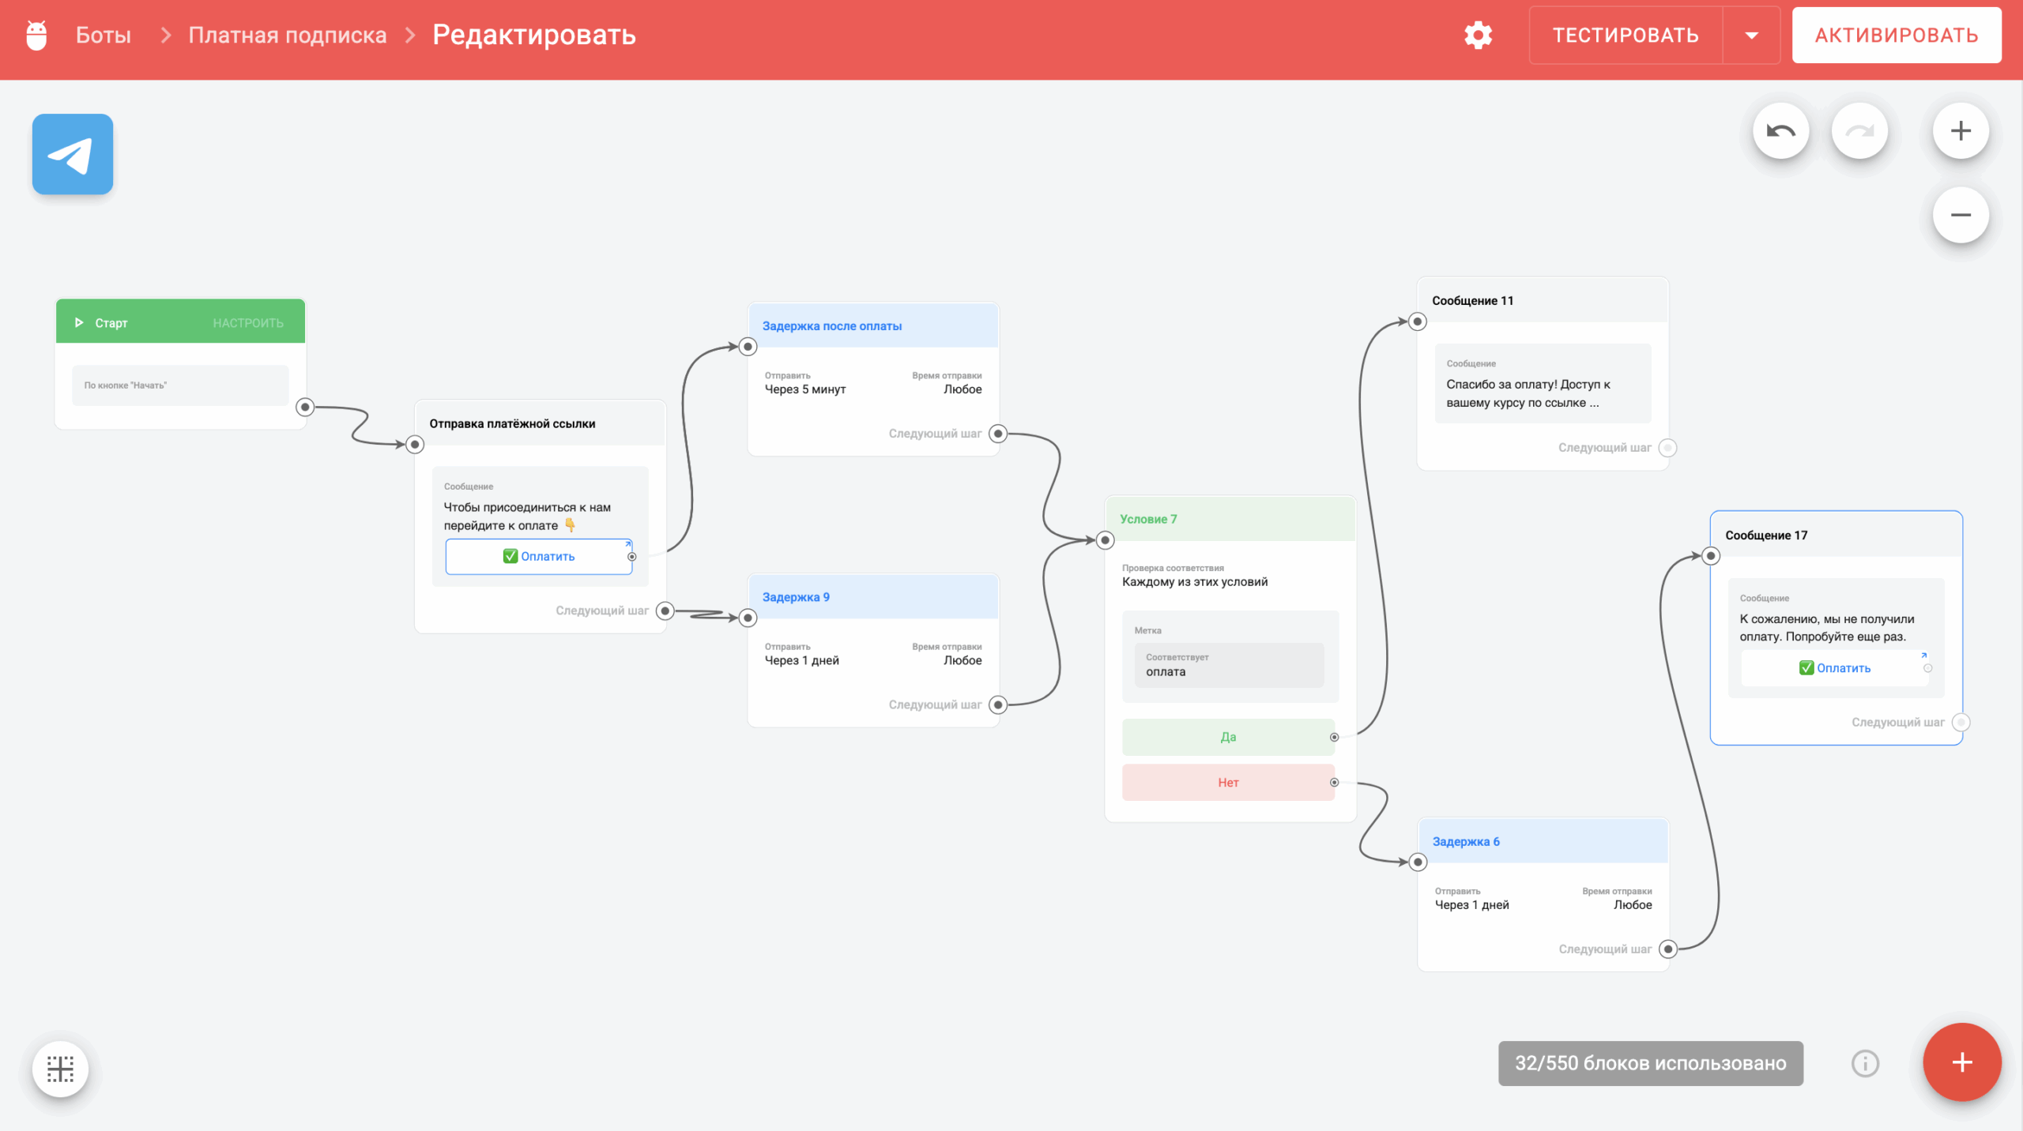Click the Тестировать button
This screenshot has width=2023, height=1131.
click(x=1626, y=36)
